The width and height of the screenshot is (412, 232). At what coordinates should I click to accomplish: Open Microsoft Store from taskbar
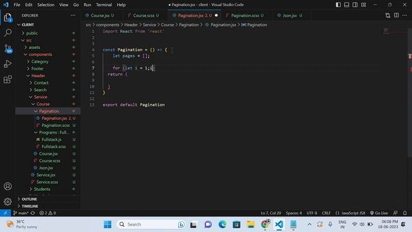236,224
